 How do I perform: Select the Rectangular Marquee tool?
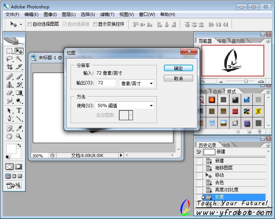(x=9, y=51)
